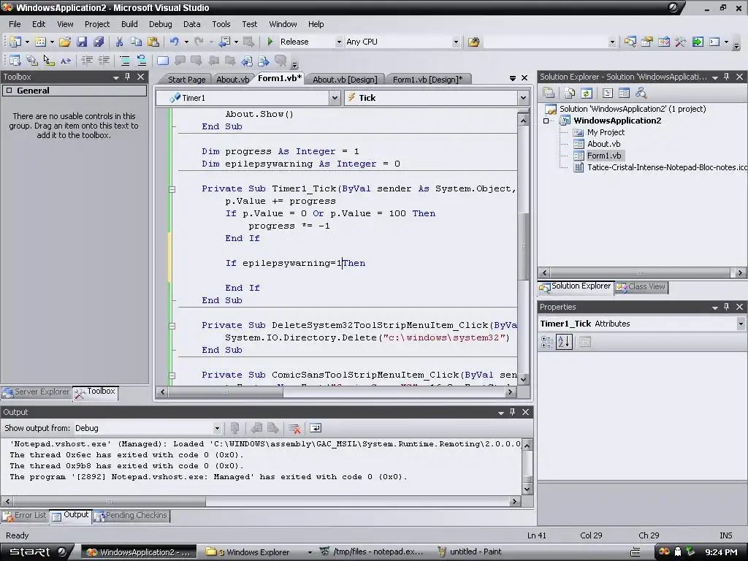The image size is (748, 561).
Task: Click the code editor vertical scrollbar thumb
Action: point(523,246)
